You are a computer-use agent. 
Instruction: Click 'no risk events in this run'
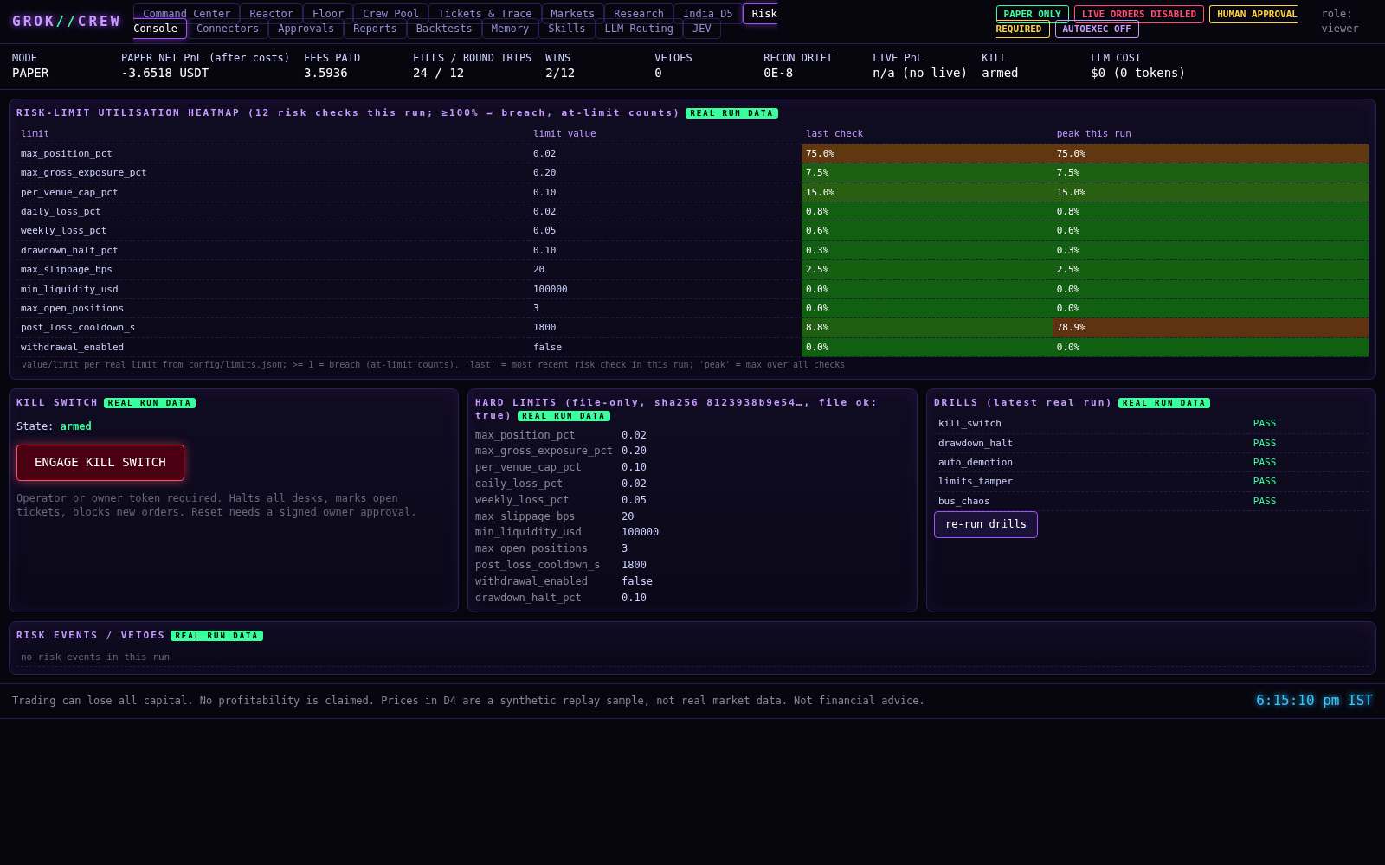pyautogui.click(x=95, y=657)
